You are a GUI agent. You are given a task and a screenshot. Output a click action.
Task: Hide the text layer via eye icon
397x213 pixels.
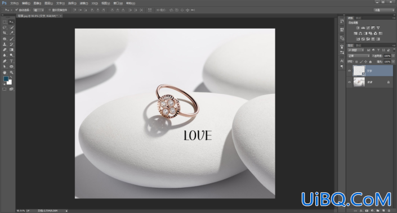(349, 71)
